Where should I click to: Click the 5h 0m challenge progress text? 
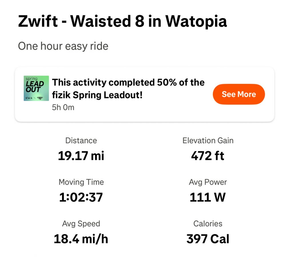pos(63,108)
